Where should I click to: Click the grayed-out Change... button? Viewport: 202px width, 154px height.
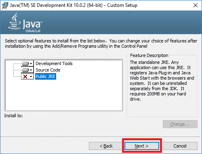click(x=180, y=124)
